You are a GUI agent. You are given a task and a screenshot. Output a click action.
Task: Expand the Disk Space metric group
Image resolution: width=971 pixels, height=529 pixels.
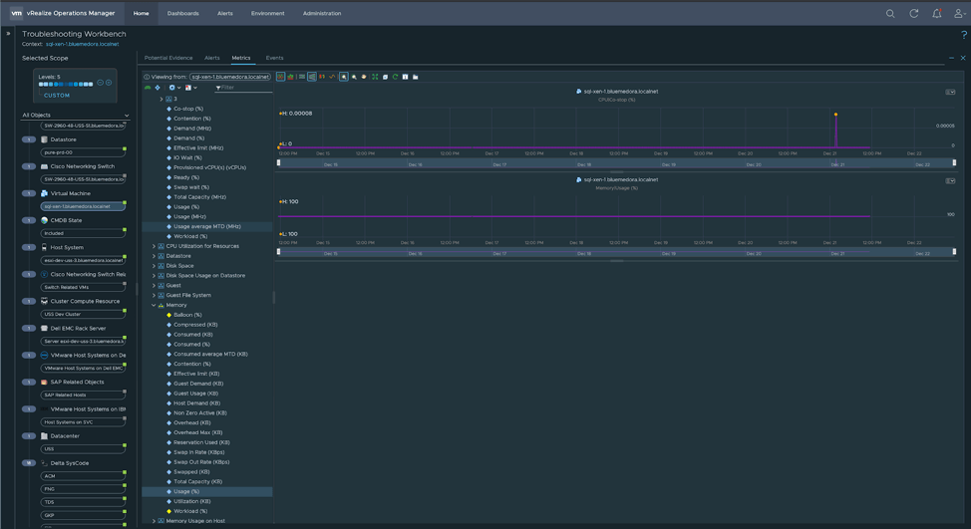coord(154,266)
